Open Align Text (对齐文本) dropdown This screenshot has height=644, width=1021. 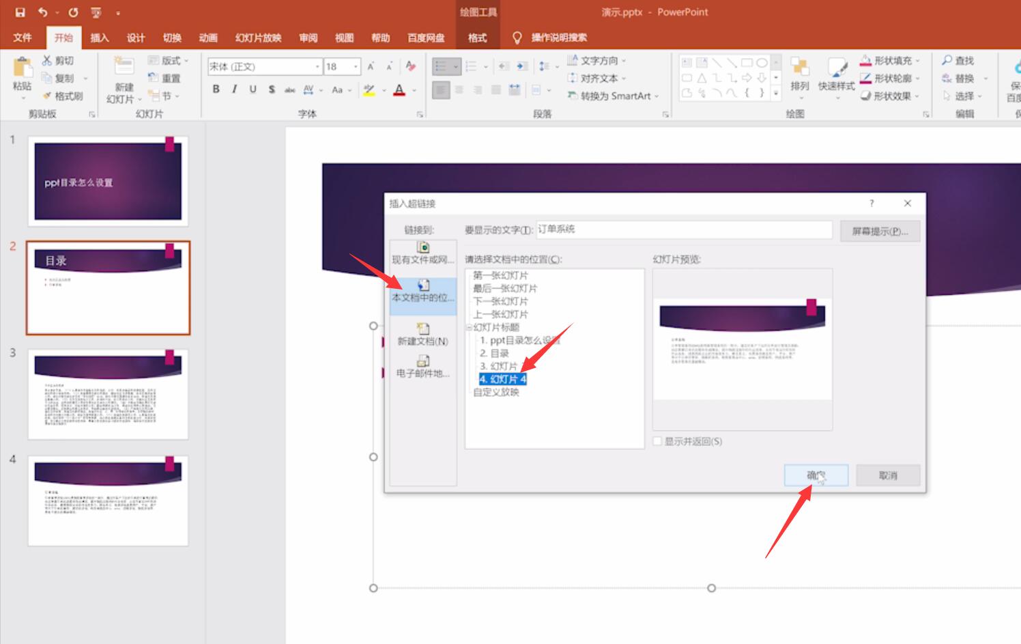[596, 79]
